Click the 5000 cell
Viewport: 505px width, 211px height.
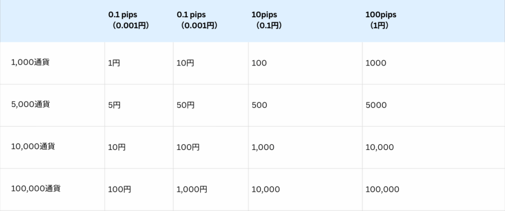tap(376, 105)
